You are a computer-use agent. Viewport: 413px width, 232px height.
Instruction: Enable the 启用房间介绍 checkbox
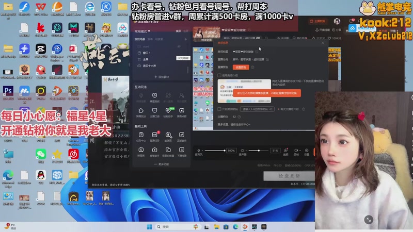[x=219, y=75]
